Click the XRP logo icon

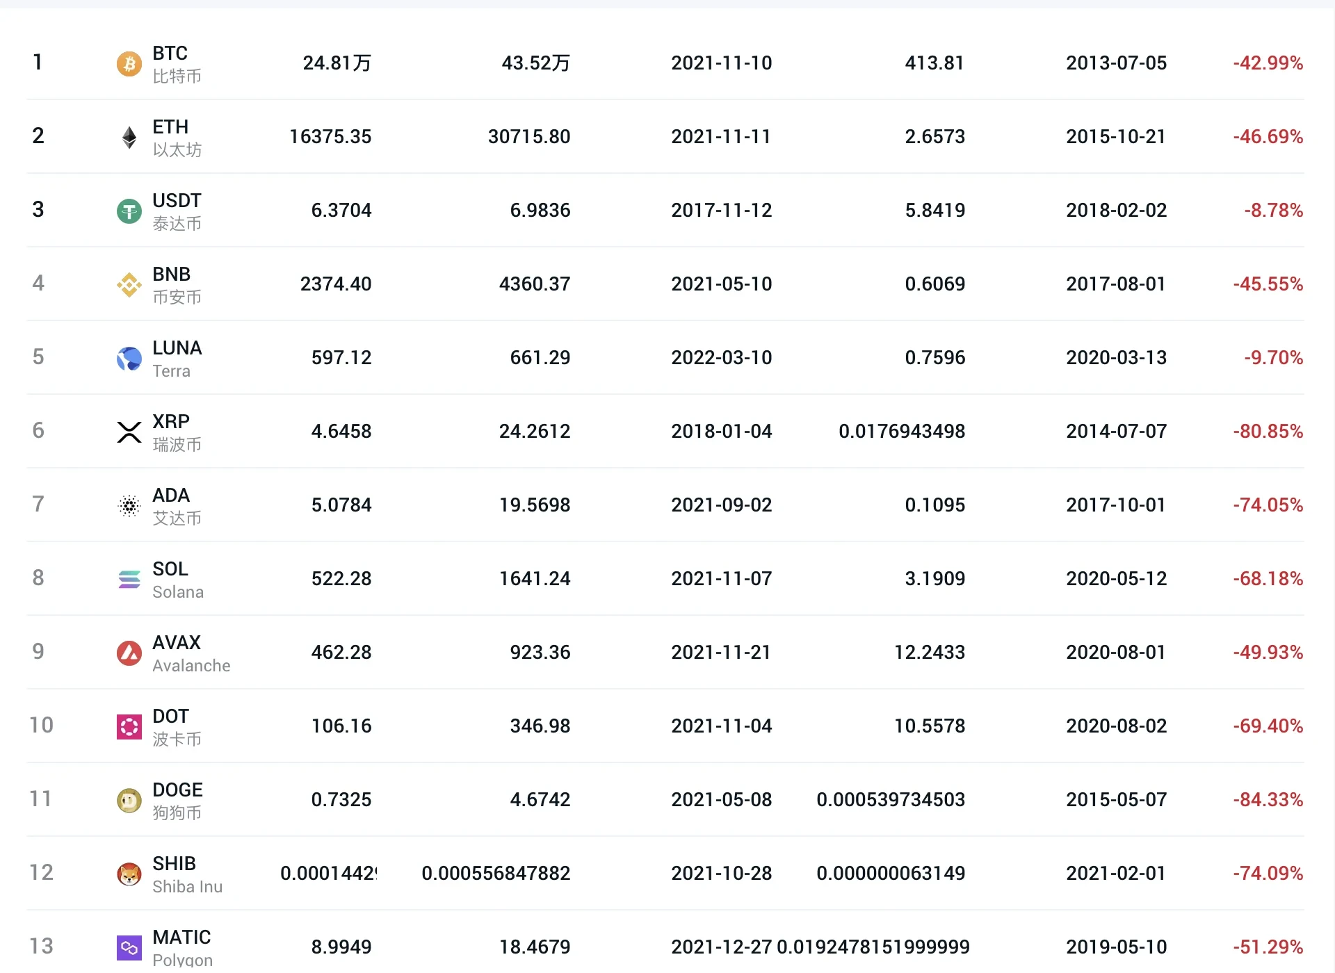tap(129, 432)
